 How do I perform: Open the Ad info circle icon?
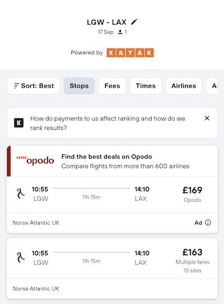[x=208, y=223]
